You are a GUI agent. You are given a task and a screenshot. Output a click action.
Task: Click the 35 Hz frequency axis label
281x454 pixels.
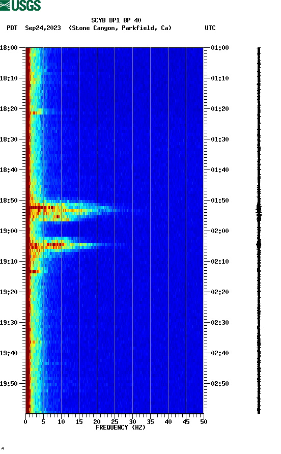pyautogui.click(x=150, y=422)
